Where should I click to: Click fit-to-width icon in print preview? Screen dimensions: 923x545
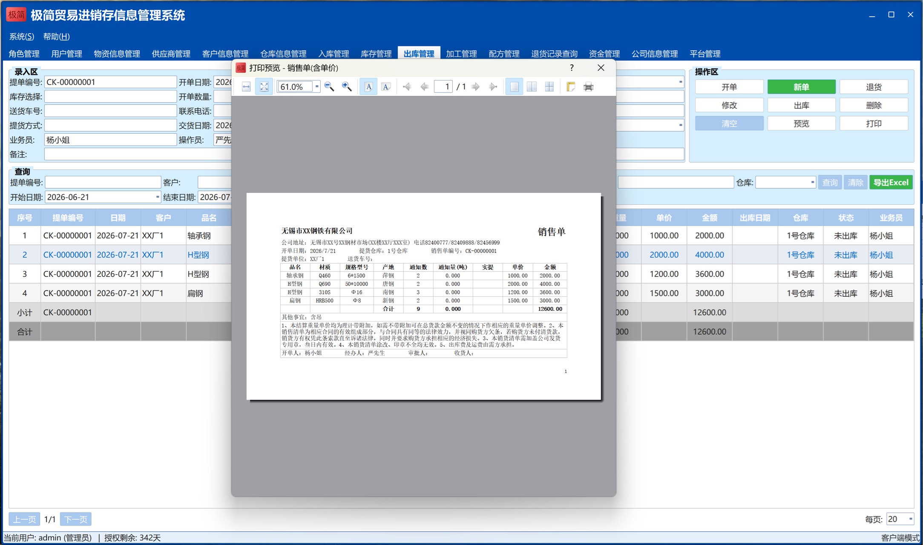click(x=246, y=87)
